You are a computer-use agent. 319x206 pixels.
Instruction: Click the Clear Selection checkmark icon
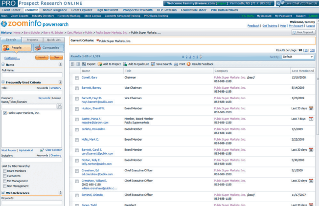[42, 150]
